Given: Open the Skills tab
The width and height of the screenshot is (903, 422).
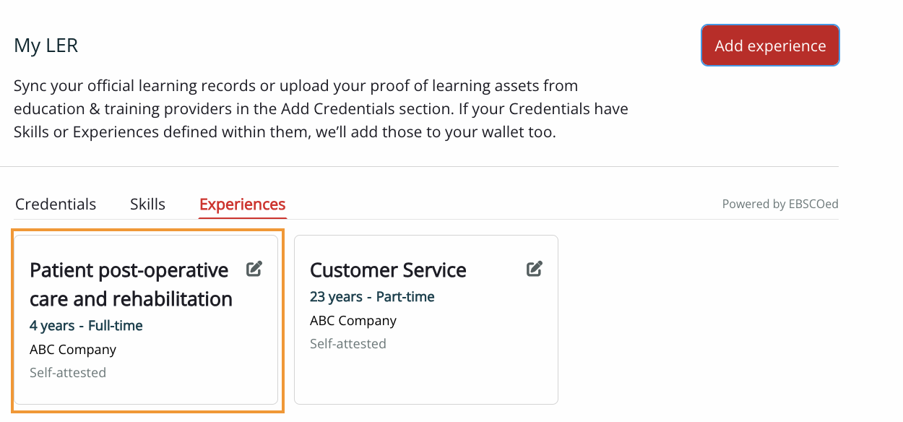Looking at the screenshot, I should (x=147, y=204).
